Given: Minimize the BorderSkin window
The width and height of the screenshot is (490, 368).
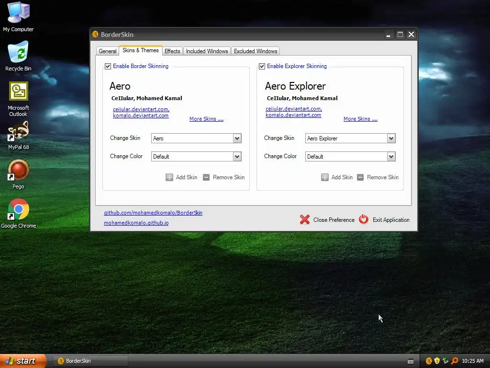Looking at the screenshot, I should click(x=388, y=34).
